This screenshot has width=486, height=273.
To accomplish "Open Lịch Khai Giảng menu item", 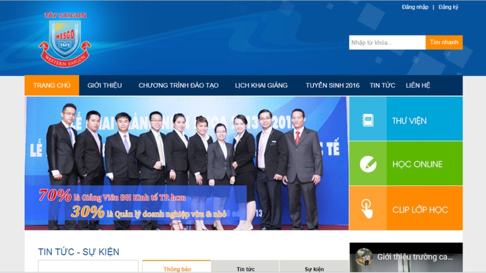I will click(x=261, y=85).
